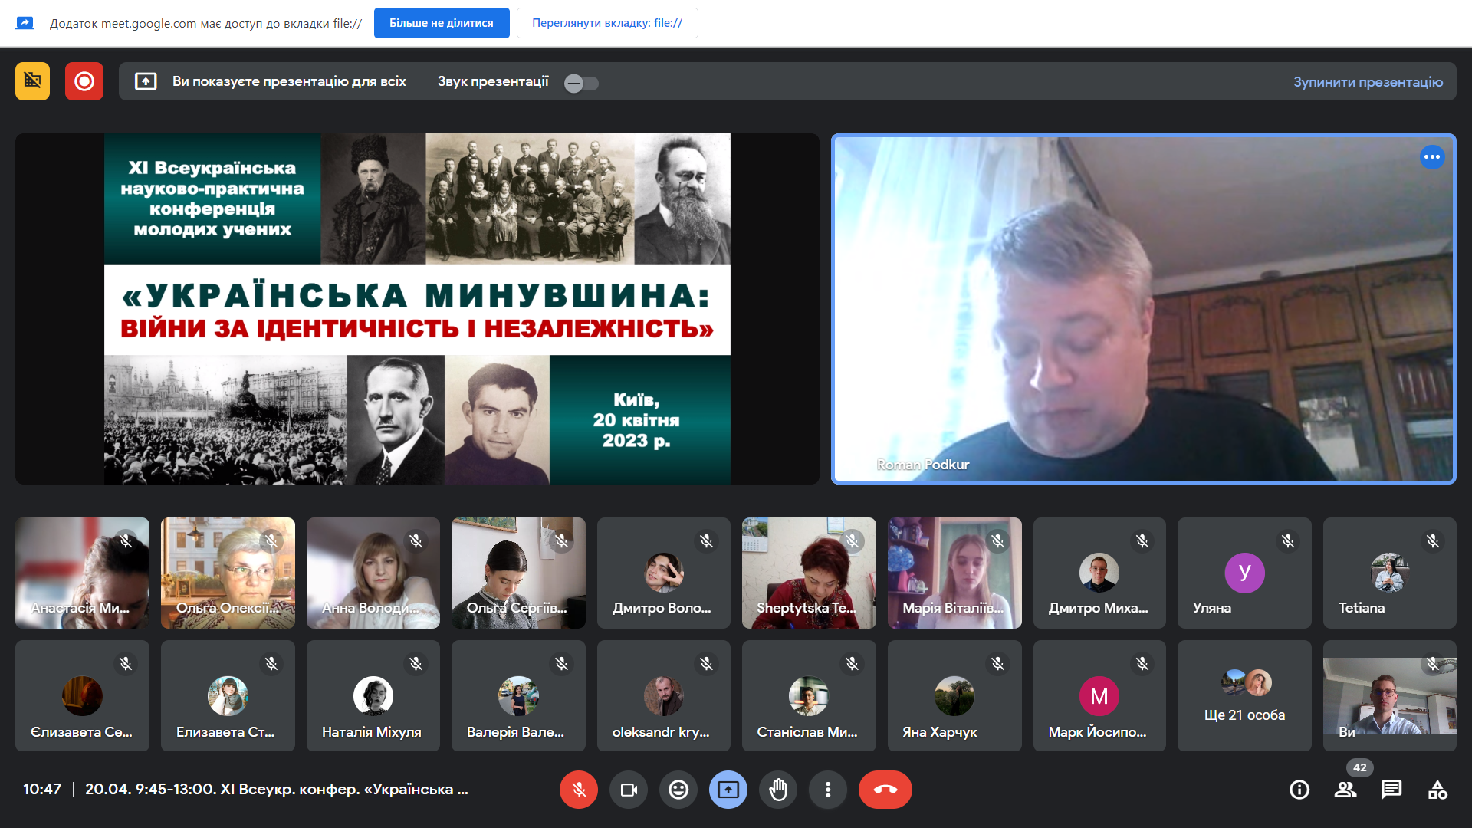Open options on Roman Podkur's video tile

click(1431, 157)
